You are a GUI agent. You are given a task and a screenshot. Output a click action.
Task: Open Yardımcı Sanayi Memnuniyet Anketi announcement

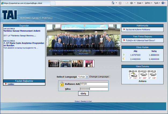click(x=22, y=31)
